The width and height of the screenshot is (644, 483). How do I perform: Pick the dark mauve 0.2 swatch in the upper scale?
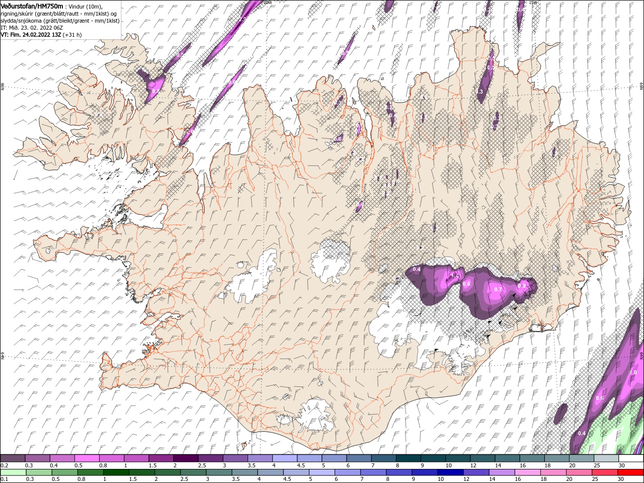(x=13, y=458)
